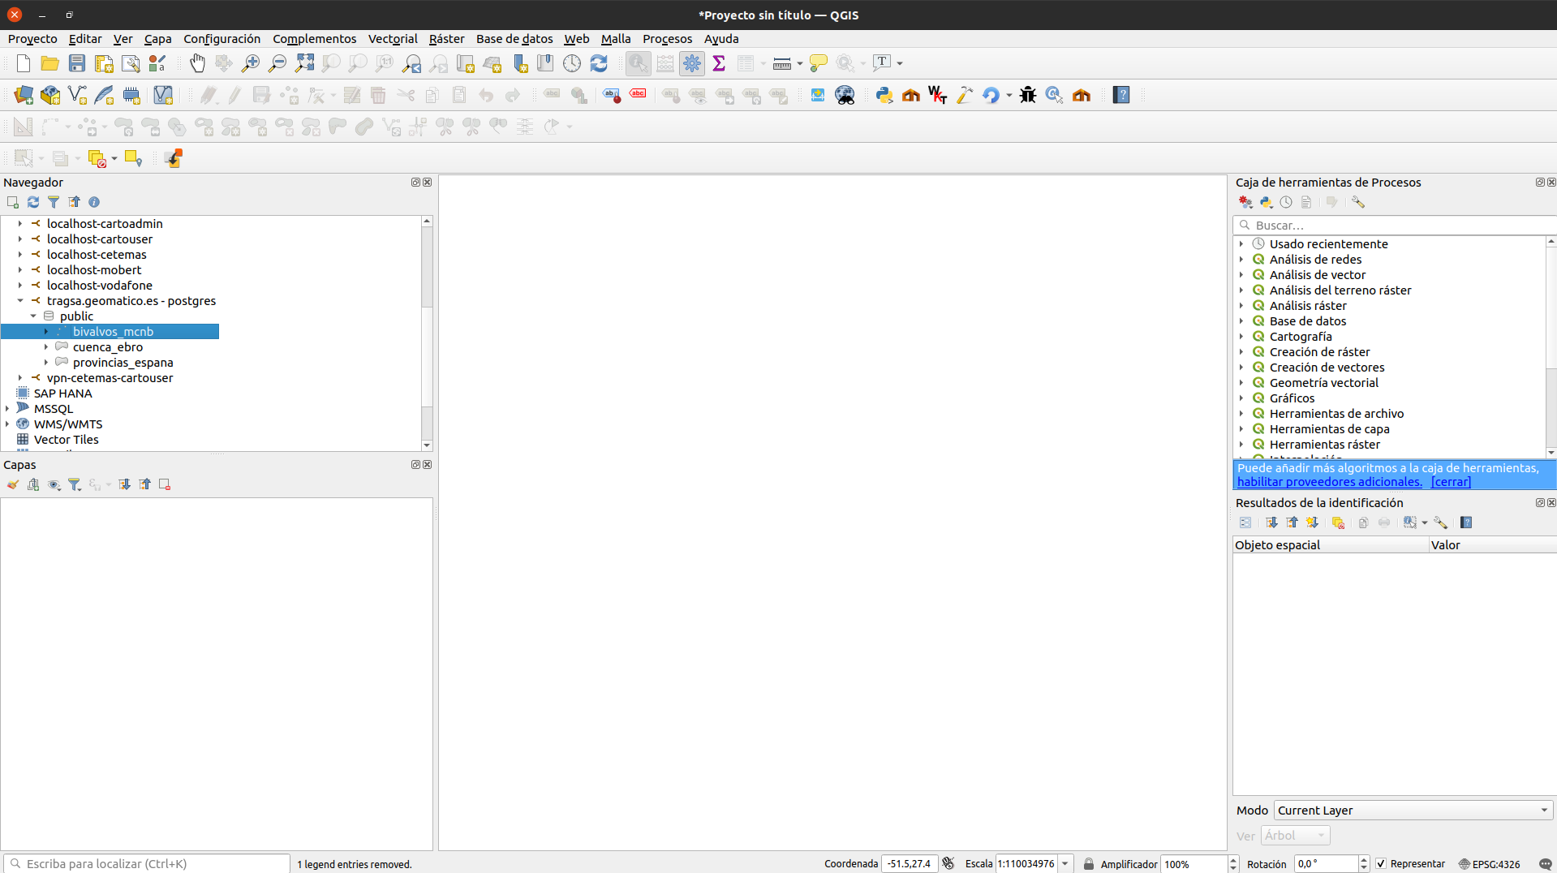
Task: Expand the WMS/WMTS node
Action: pyautogui.click(x=7, y=424)
